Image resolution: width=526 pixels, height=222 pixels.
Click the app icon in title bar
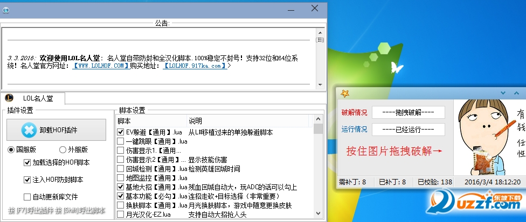coord(5,10)
